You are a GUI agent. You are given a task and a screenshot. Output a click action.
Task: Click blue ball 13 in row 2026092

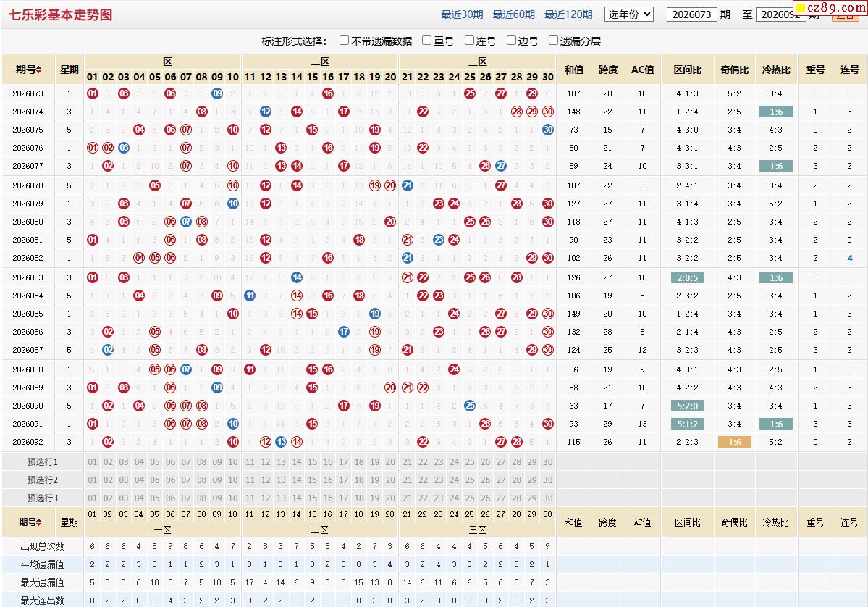pyautogui.click(x=281, y=442)
